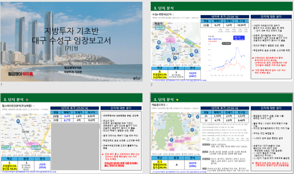Click outline star beside 캐슬골드파크 name

(167, 105)
